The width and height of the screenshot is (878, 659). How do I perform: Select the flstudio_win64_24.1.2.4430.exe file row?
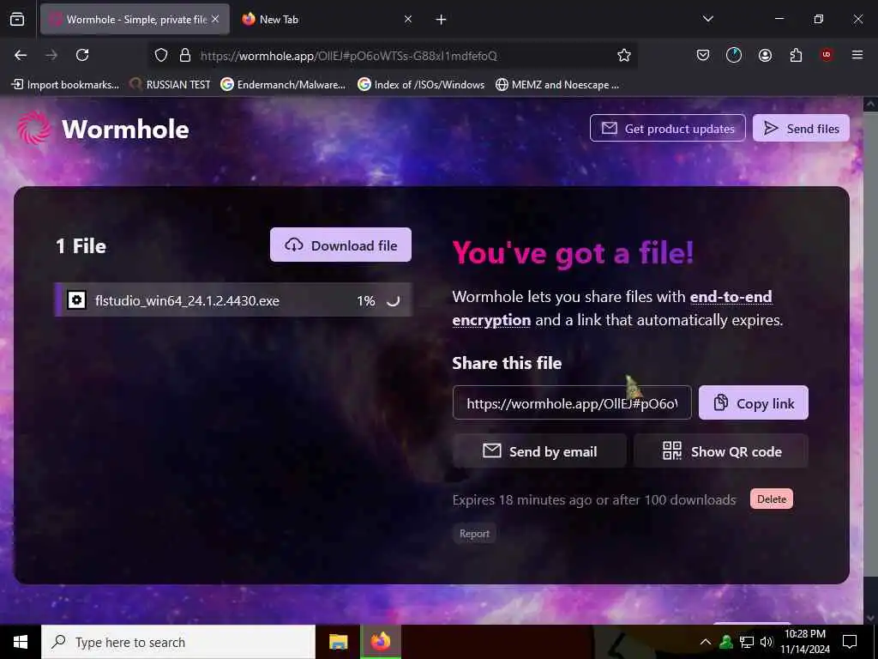coord(233,299)
